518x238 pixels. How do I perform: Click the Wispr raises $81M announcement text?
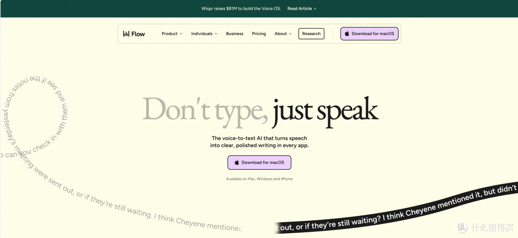tap(241, 9)
